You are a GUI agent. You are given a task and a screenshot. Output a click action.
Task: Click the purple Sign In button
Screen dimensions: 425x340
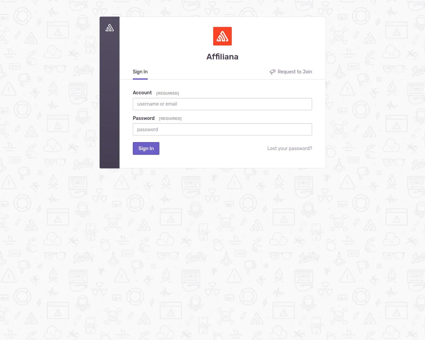(146, 148)
